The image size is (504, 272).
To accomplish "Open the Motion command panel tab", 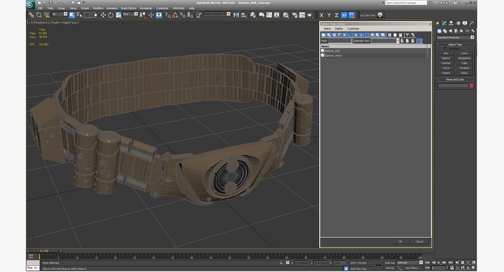I will coord(458,23).
